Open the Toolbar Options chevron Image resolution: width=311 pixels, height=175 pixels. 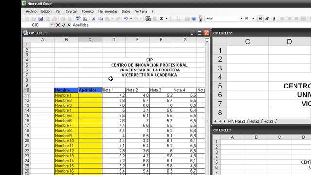click(200, 18)
